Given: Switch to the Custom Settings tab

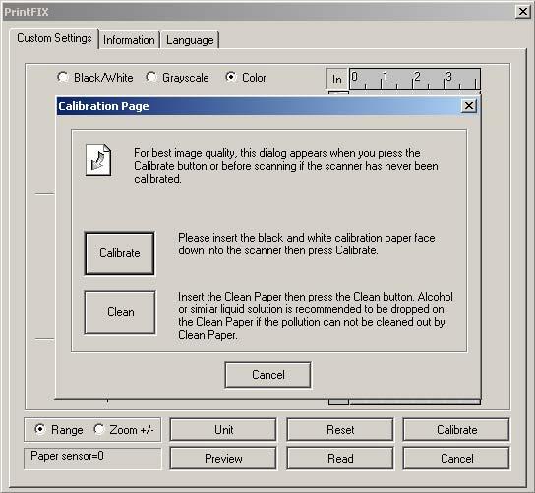Looking at the screenshot, I should (54, 38).
